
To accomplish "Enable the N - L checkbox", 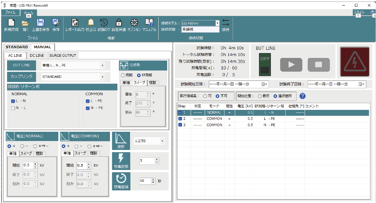I will tap(13, 108).
